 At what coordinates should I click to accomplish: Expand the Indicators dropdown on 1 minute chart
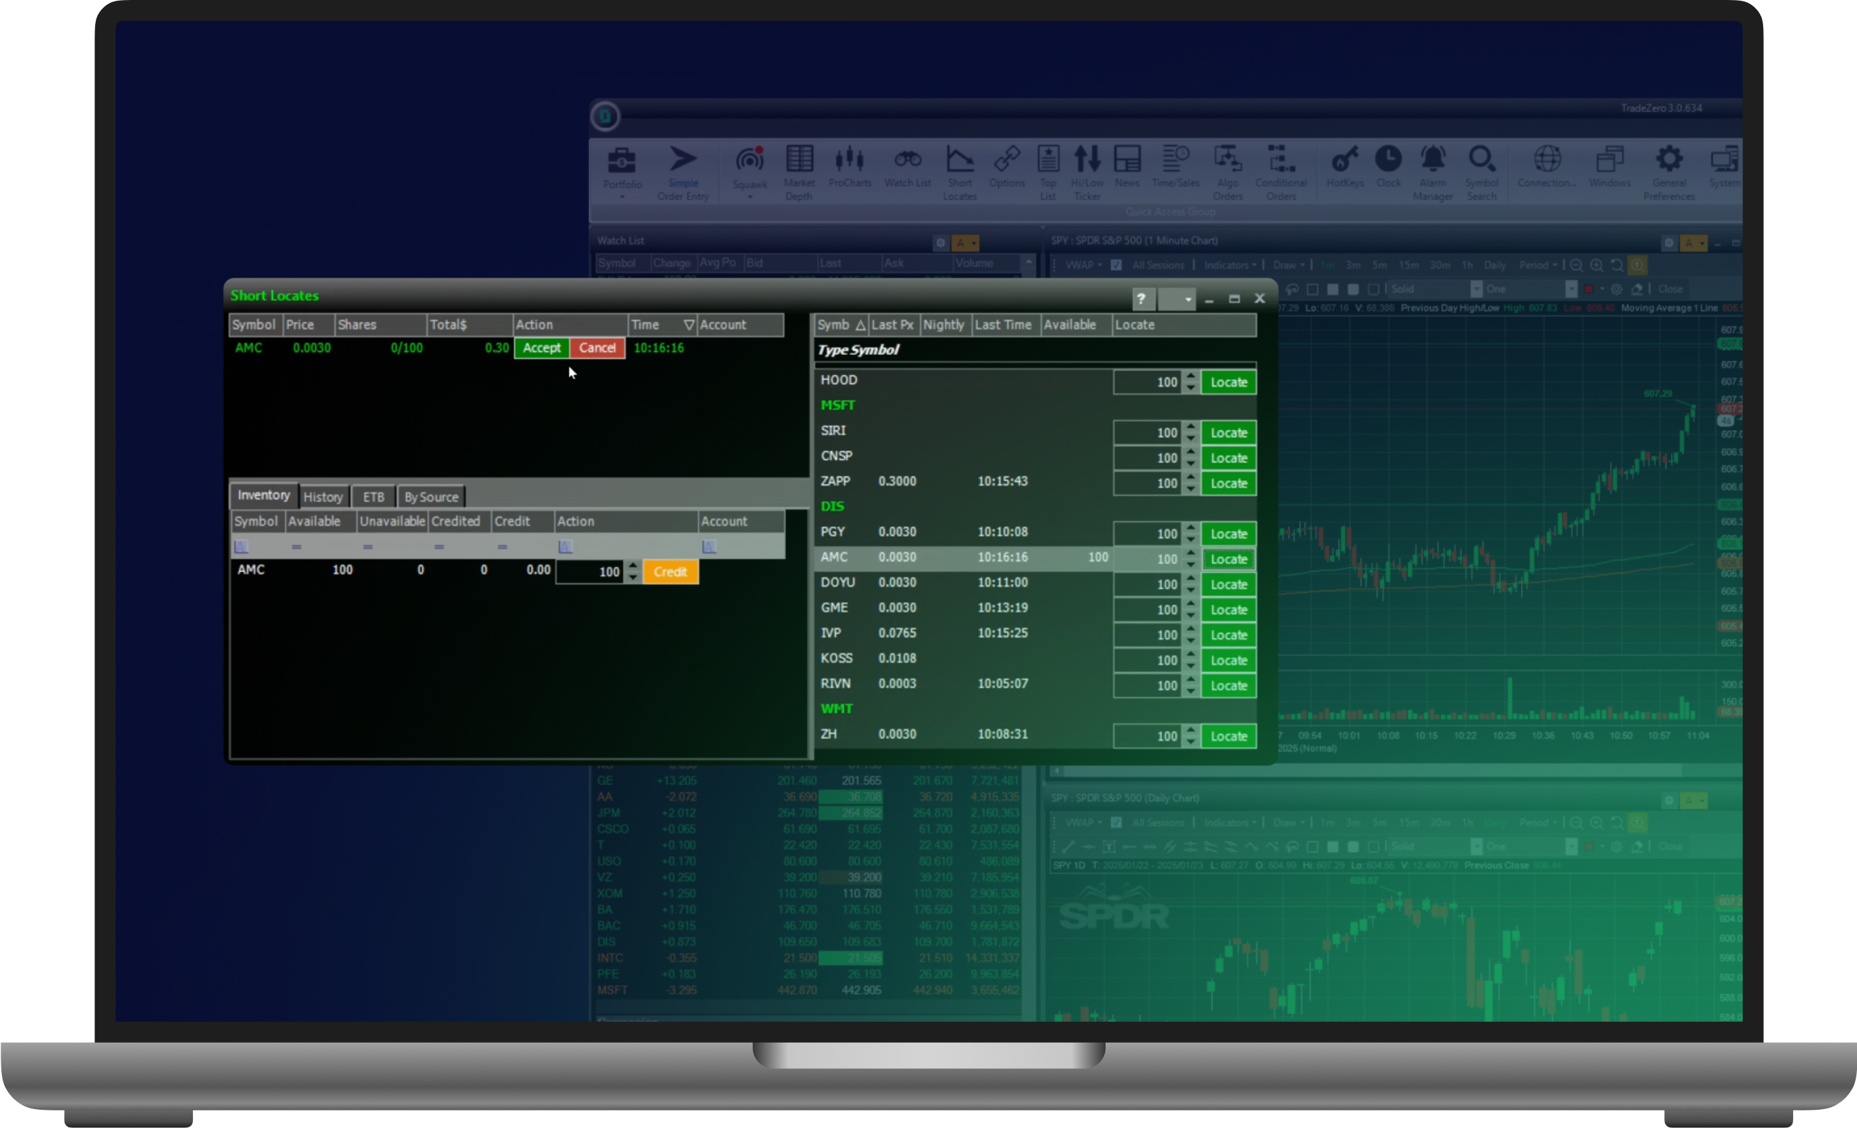click(1230, 265)
